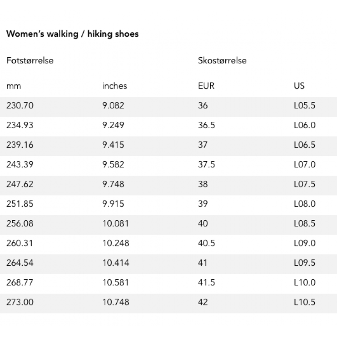Image resolution: width=337 pixels, height=337 pixels.
Task: Click EUR size 41 cell
Action: coord(203,263)
